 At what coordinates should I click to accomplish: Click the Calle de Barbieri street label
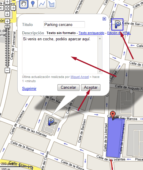(82, 131)
